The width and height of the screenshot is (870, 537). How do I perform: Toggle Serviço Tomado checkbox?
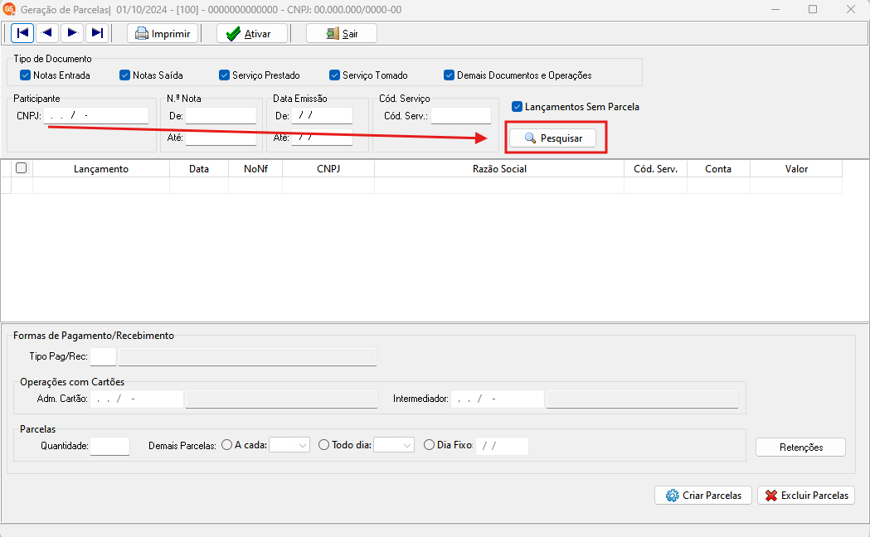(x=334, y=75)
